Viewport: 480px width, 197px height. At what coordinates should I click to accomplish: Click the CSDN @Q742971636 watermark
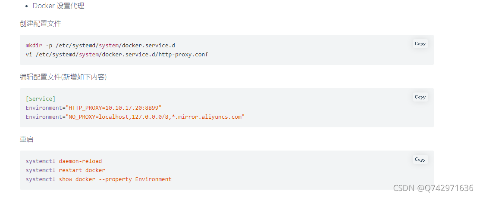tap(433, 188)
